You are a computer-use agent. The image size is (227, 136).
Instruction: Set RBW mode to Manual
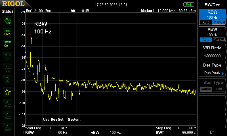(219, 22)
